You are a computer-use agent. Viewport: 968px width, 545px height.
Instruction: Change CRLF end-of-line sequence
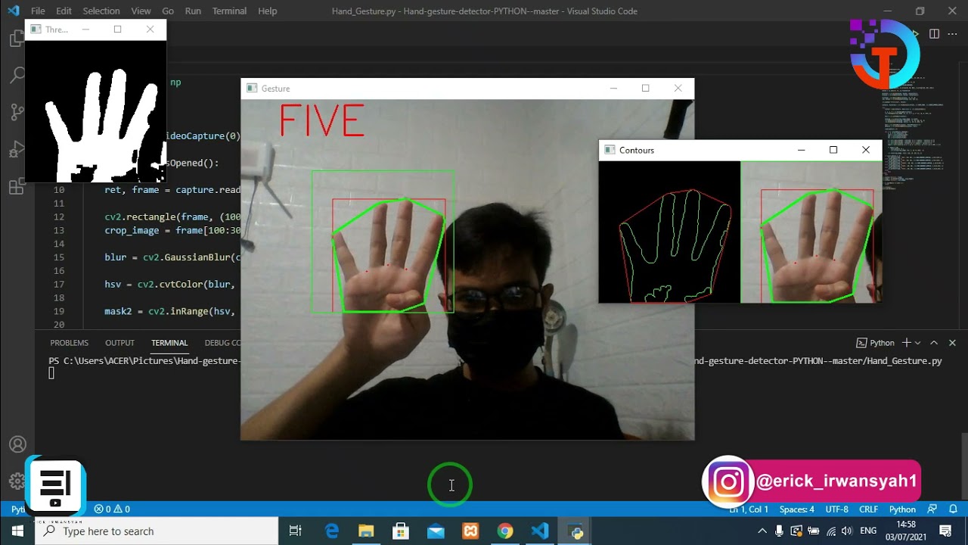[x=868, y=509]
